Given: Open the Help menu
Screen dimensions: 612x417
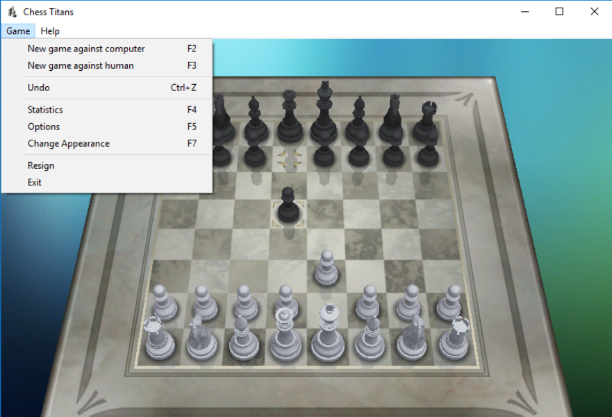Looking at the screenshot, I should pyautogui.click(x=50, y=31).
